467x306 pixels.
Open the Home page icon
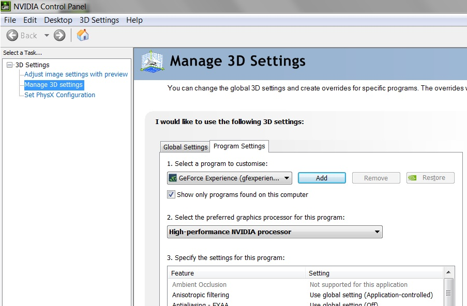click(x=83, y=35)
